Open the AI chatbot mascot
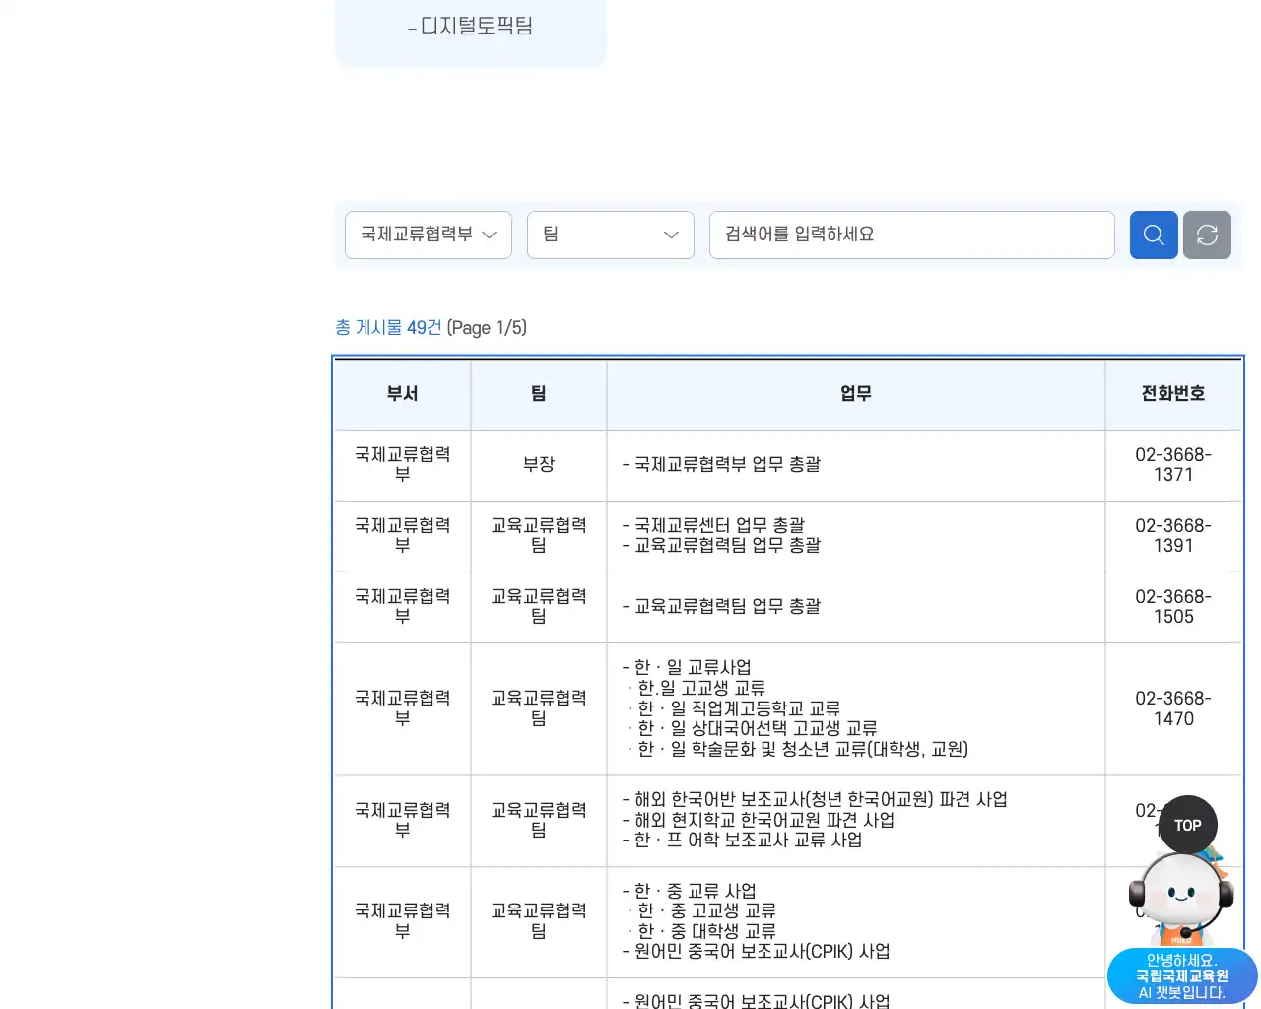This screenshot has height=1009, width=1261. click(x=1181, y=899)
